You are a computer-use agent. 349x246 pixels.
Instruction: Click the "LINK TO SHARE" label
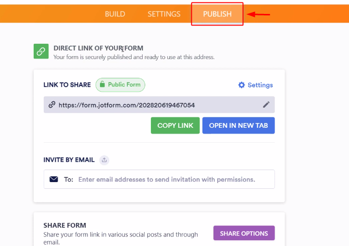67,85
